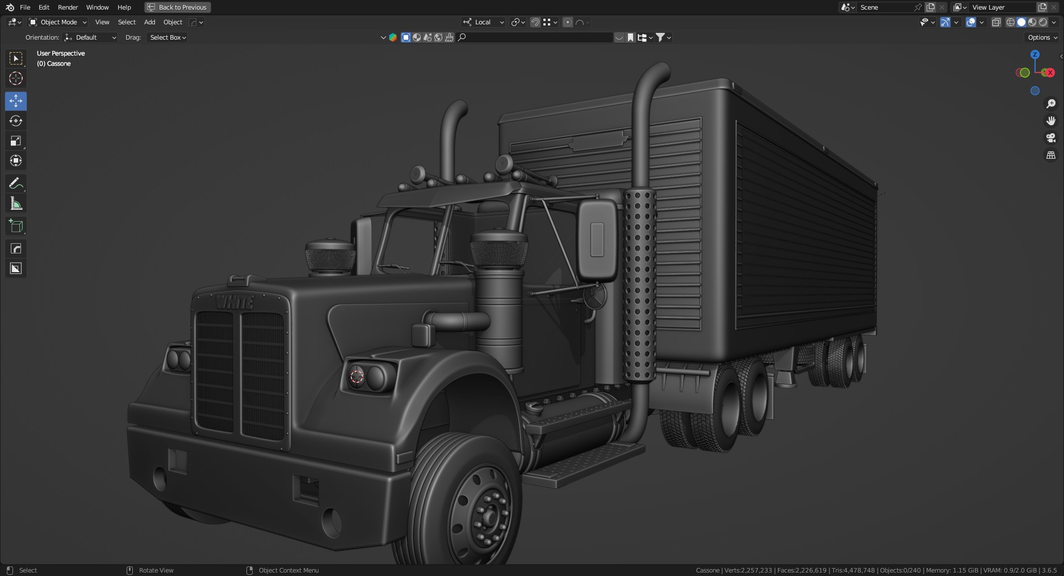This screenshot has width=1064, height=576.
Task: Switch to Wireframe viewport shading
Action: (1011, 22)
